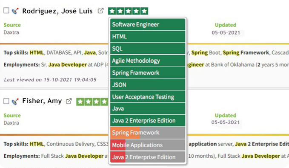The height and width of the screenshot is (168, 289).
Task: Click the dart target icon beside Fisher, Amy
Action: [x=15, y=101]
